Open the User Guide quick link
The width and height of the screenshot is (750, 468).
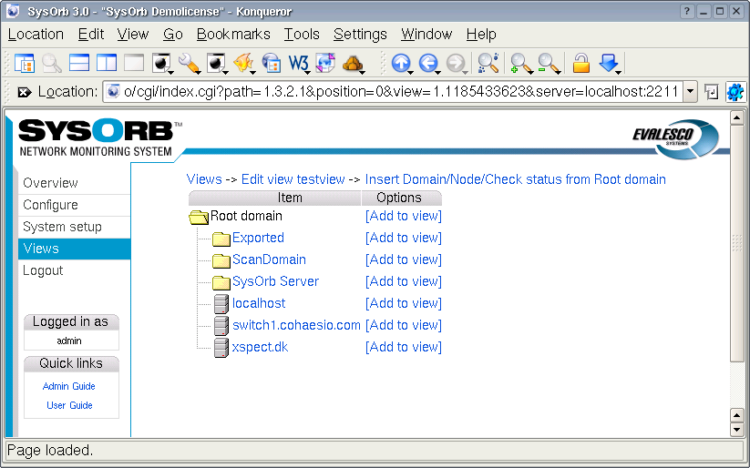[x=69, y=405]
